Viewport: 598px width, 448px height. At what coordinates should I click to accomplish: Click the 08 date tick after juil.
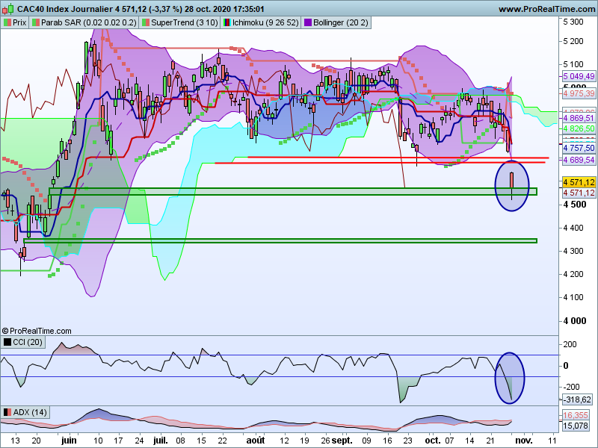pyautogui.click(x=180, y=441)
